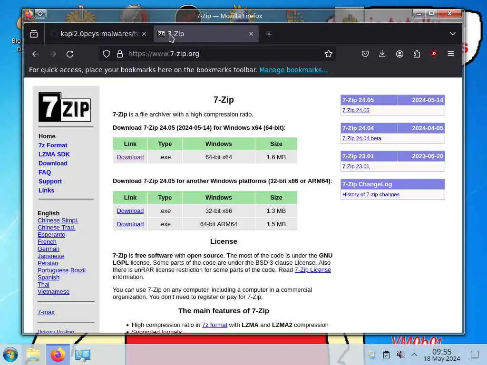This screenshot has height=365, width=487.
Task: Open the LZMA SDK sidebar link
Action: click(x=54, y=154)
